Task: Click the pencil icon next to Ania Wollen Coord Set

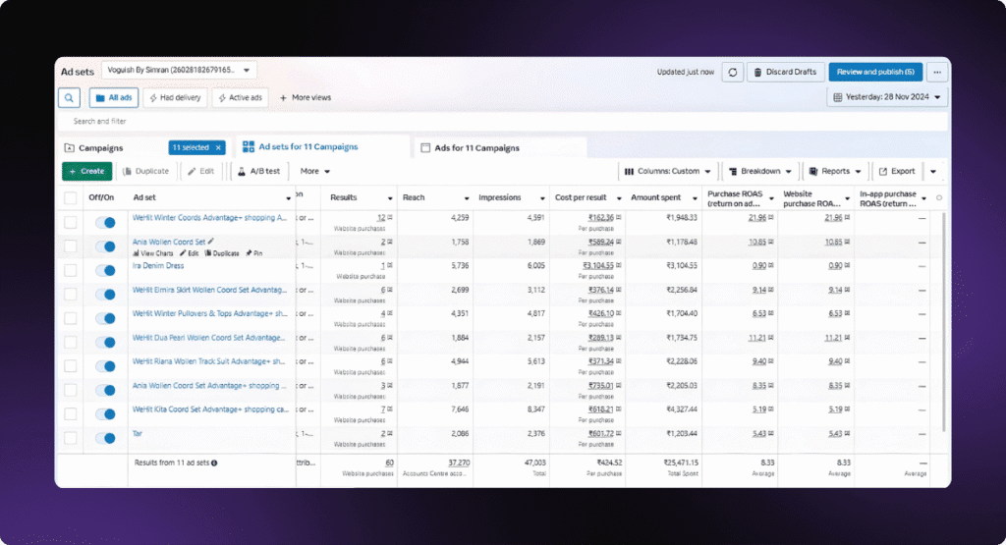Action: pyautogui.click(x=211, y=242)
